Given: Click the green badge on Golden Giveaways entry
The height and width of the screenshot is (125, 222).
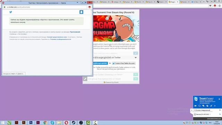Looking at the screenshot, I should [x=136, y=75].
